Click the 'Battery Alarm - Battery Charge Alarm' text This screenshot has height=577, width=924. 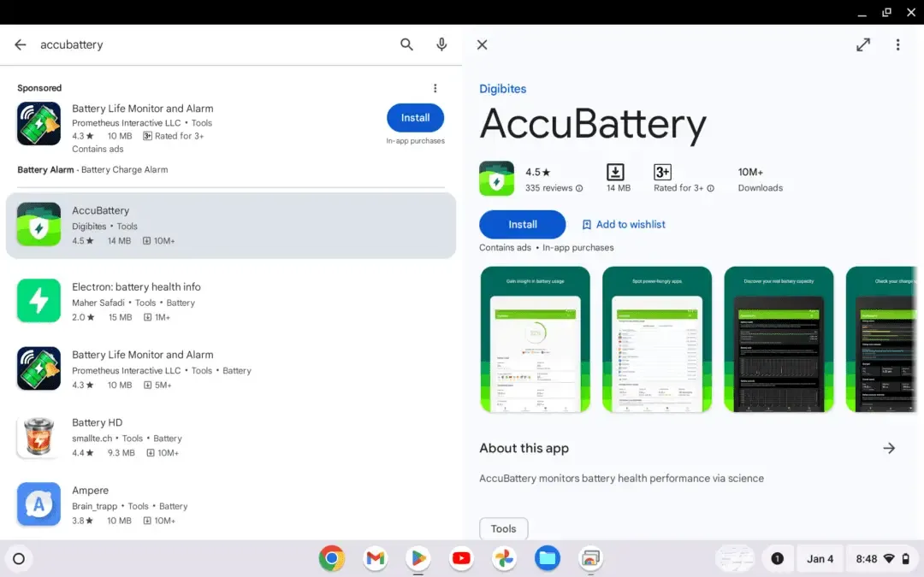[x=92, y=169]
